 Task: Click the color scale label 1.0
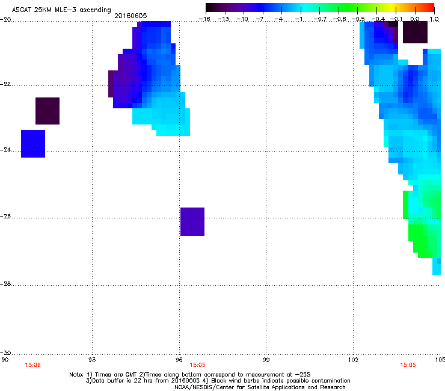coord(434,19)
